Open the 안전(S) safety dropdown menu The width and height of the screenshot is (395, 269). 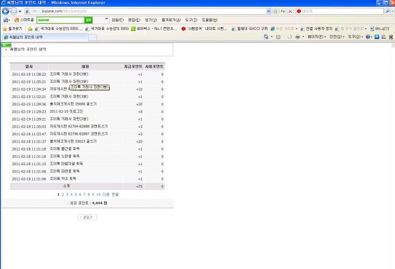(x=336, y=37)
